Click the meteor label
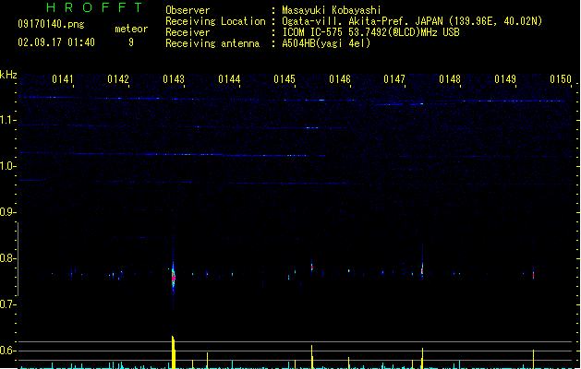This screenshot has width=581, height=369. 131,29
